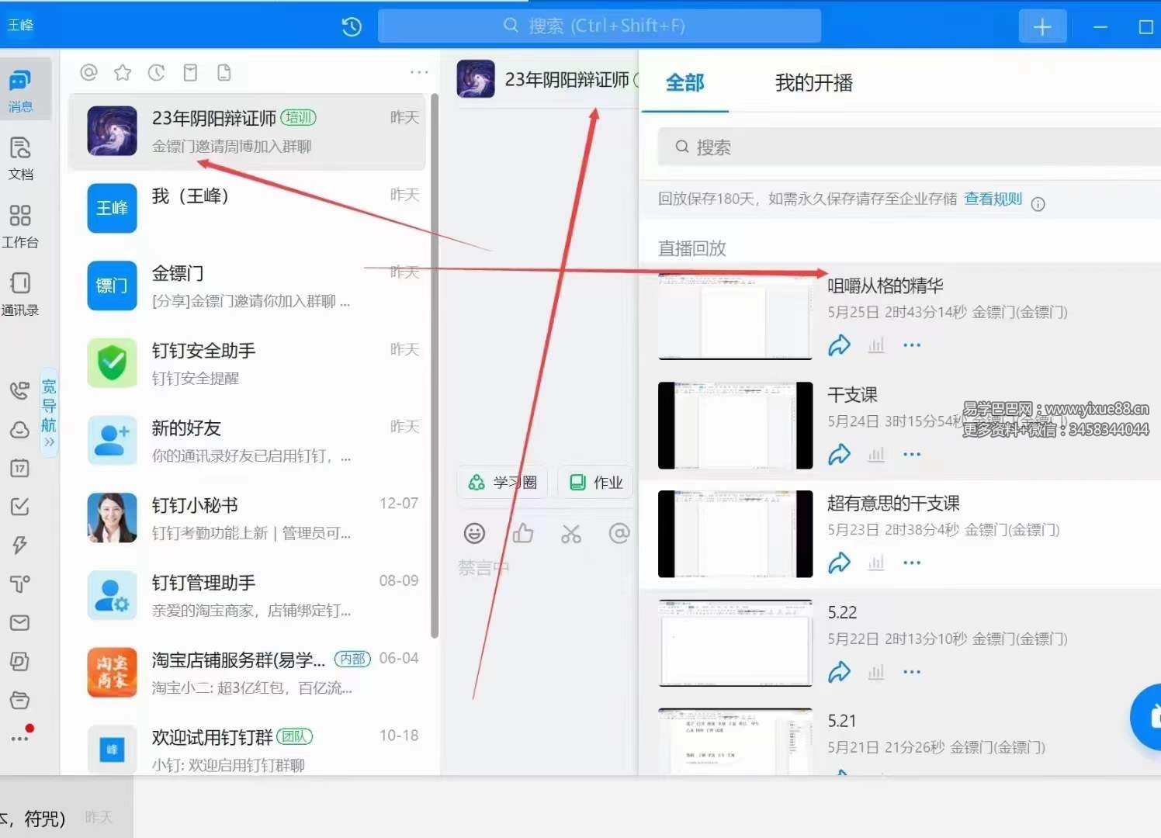
Task: Open the emoji picker in chat toolbar
Action: coord(474,533)
